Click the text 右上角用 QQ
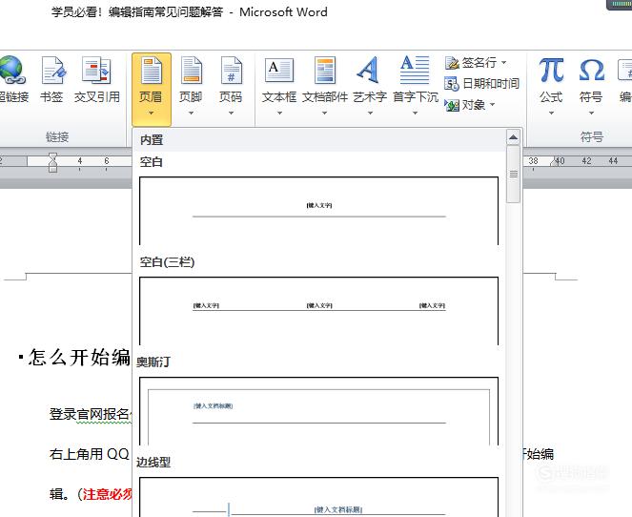632x517 pixels. (x=89, y=454)
